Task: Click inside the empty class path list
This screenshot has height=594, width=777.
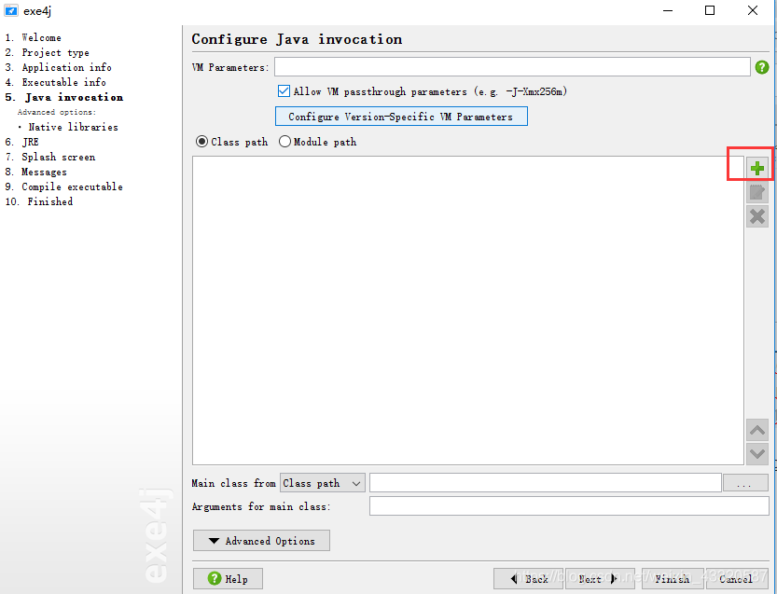Action: pos(468,311)
